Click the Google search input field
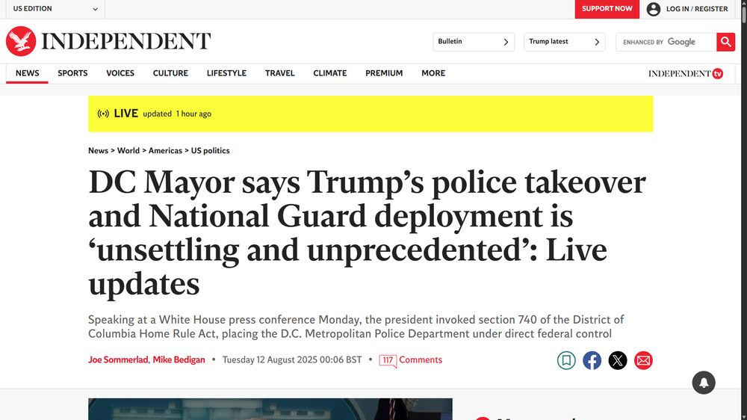This screenshot has height=420, width=747. pos(666,42)
